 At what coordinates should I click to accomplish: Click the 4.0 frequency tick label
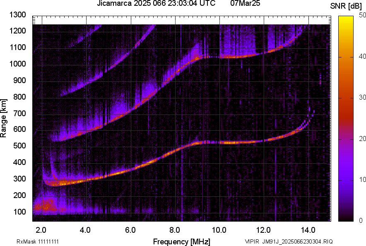point(85,230)
